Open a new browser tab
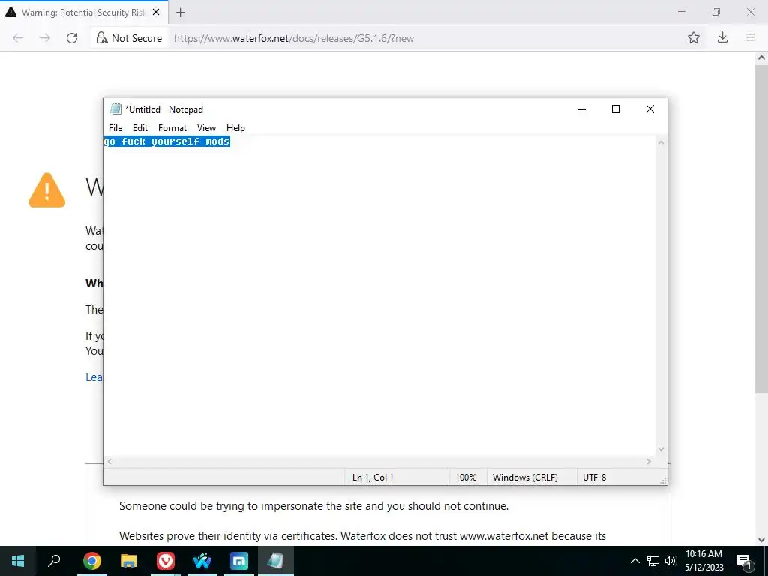The height and width of the screenshot is (576, 768). (x=180, y=13)
